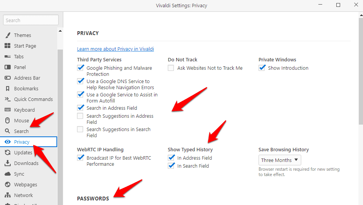Click the Bookmarks icon in sidebar

point(7,89)
